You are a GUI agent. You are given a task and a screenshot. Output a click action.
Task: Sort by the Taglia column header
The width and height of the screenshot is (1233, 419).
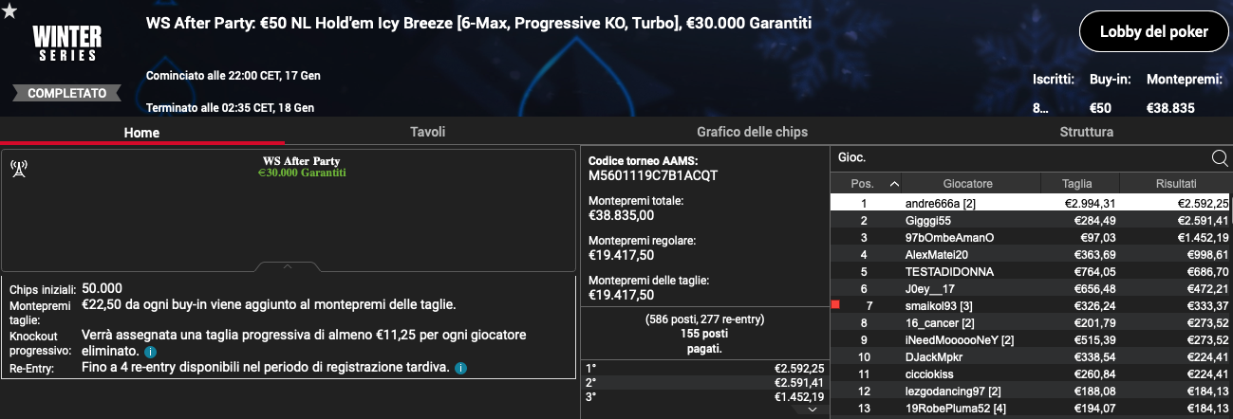(x=1077, y=184)
